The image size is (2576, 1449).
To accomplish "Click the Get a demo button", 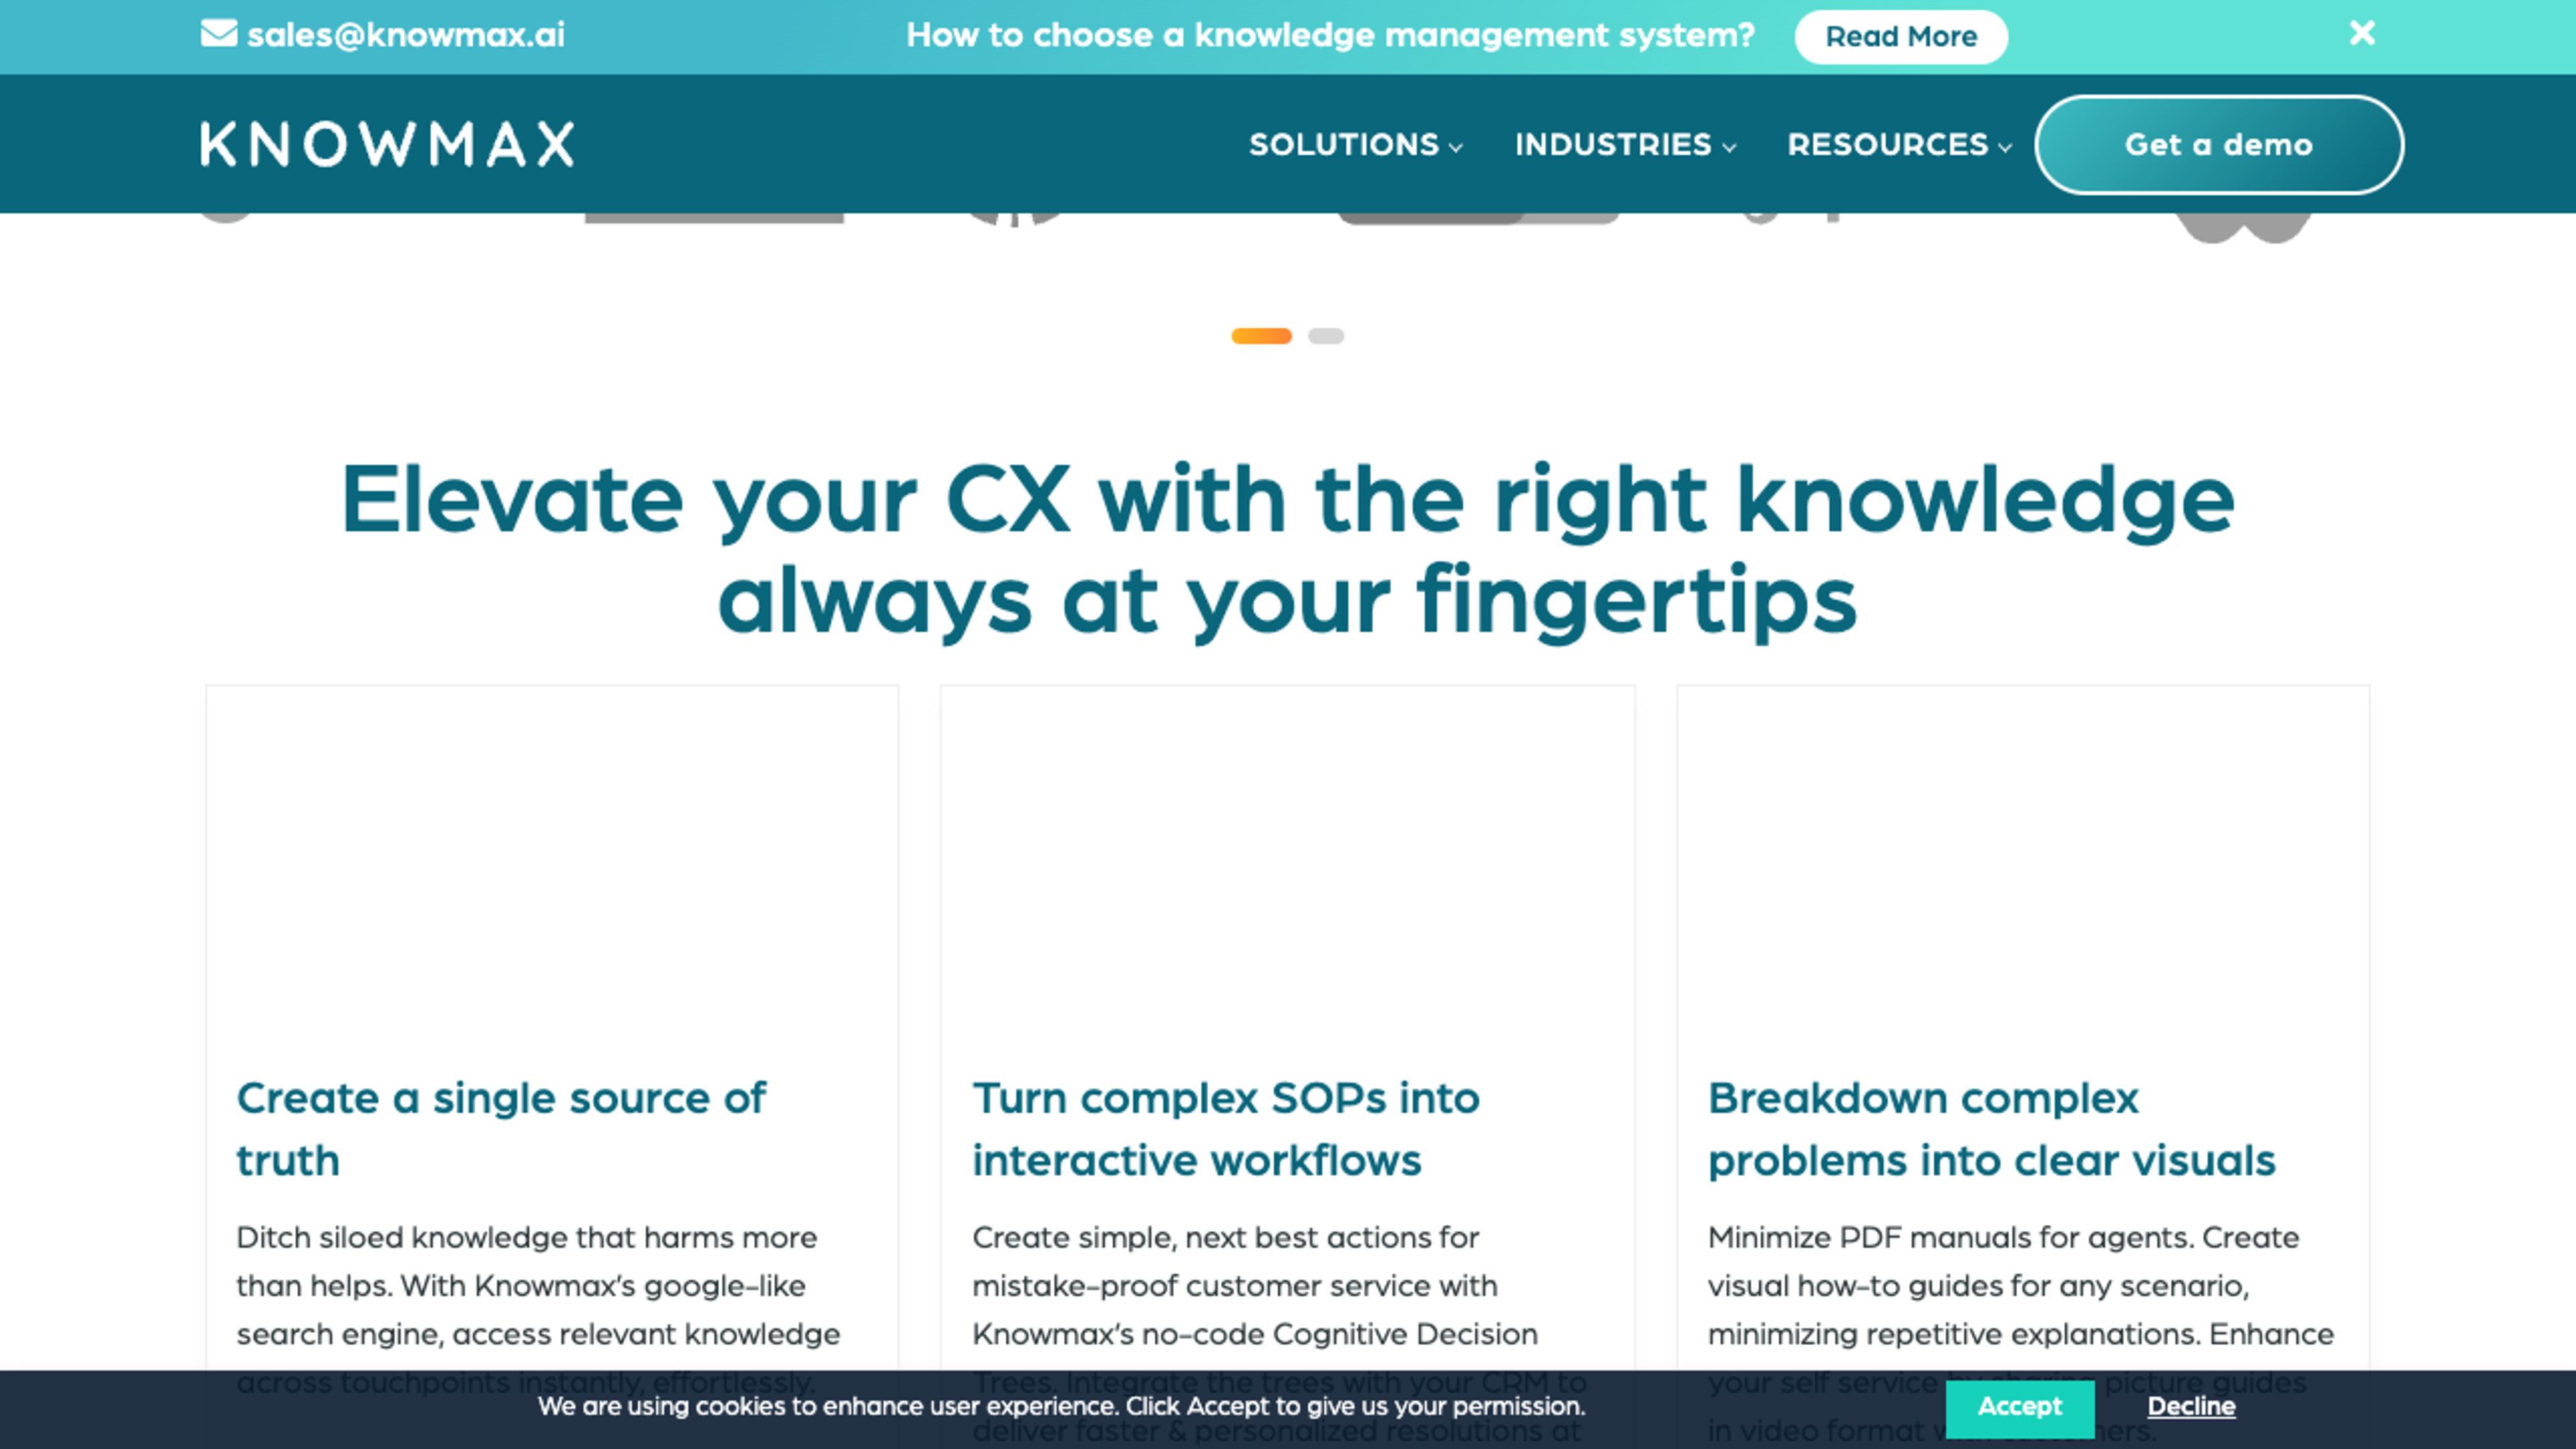I will tap(2218, 144).
